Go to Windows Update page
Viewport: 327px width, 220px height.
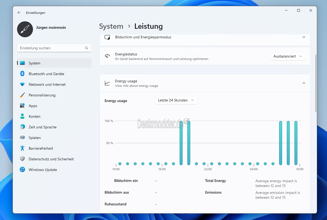coord(54,170)
